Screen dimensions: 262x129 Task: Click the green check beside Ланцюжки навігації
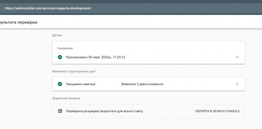pos(60,84)
